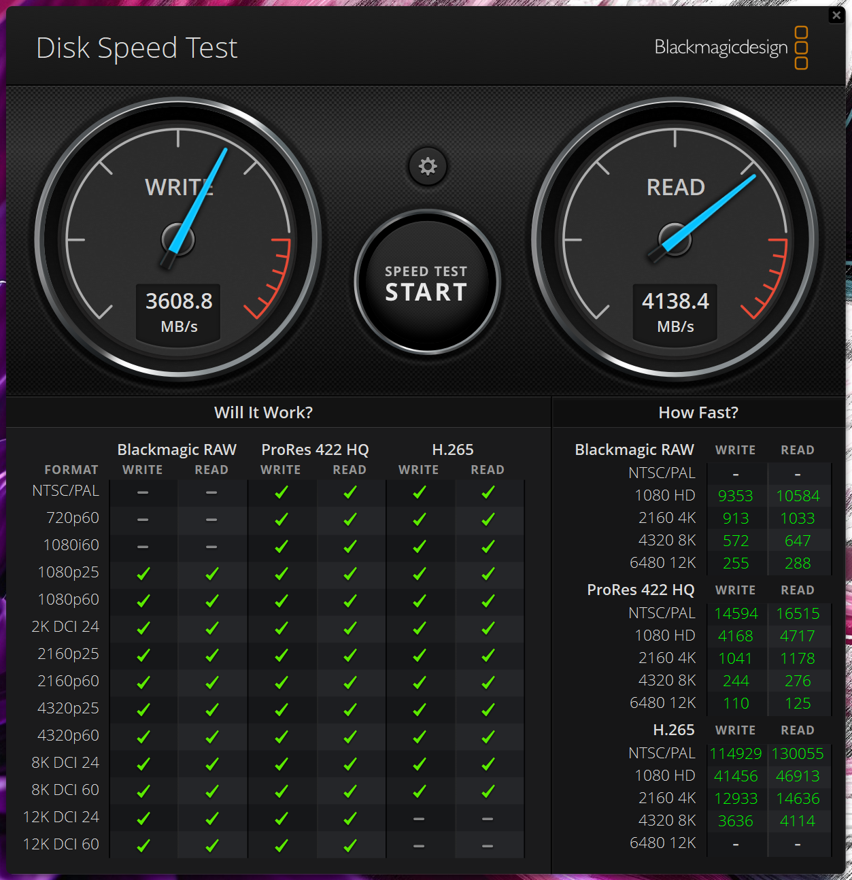
Task: Click Blackmagic RAW 1080 HD read value 10584
Action: 798,496
